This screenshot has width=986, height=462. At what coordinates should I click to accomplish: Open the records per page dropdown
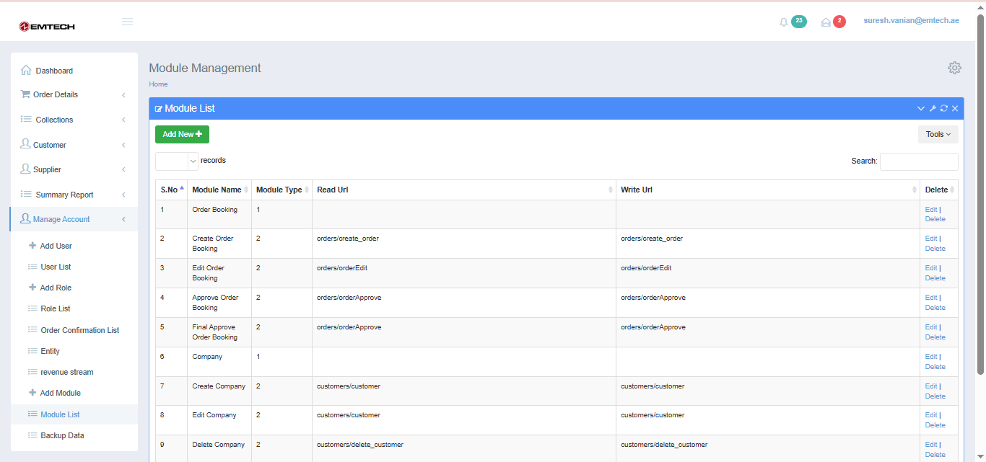point(176,161)
